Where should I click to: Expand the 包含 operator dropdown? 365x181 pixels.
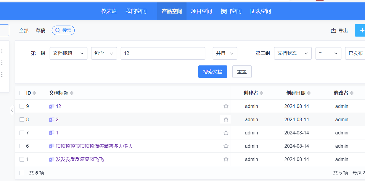pyautogui.click(x=104, y=53)
